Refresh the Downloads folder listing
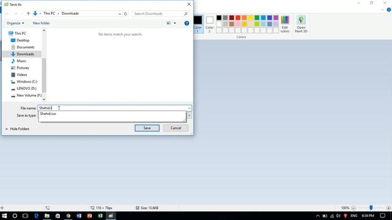 pos(126,13)
